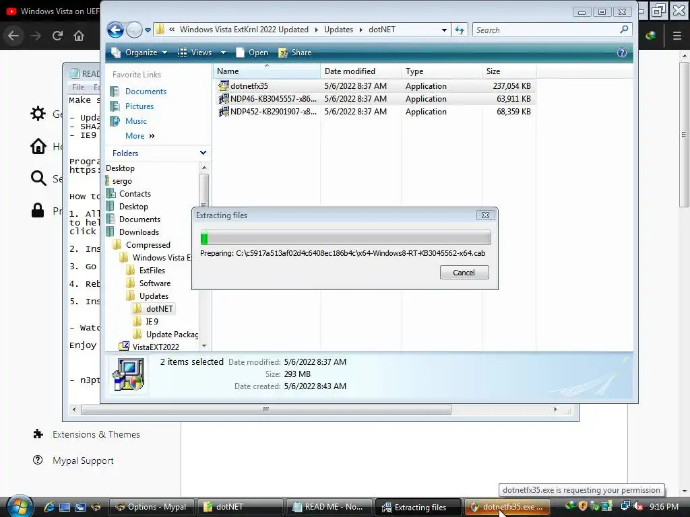
Task: Click the search magnifier icon in Explorer
Action: [624, 30]
